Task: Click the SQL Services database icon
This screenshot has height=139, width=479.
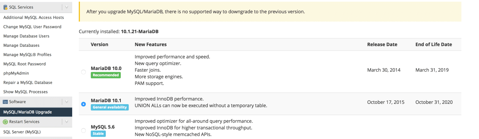Action: 5,7
